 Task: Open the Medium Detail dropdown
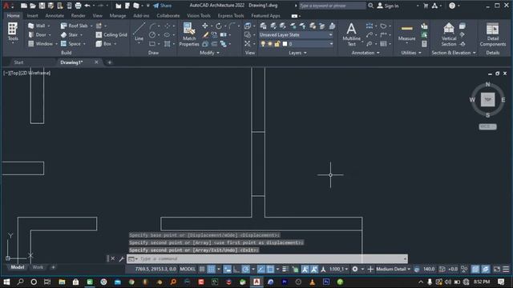pos(394,269)
